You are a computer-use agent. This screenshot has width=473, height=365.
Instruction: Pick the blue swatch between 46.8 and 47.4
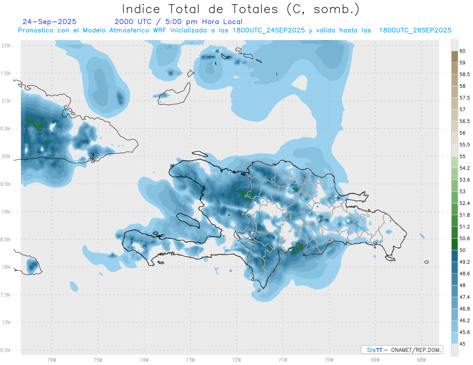(x=454, y=303)
